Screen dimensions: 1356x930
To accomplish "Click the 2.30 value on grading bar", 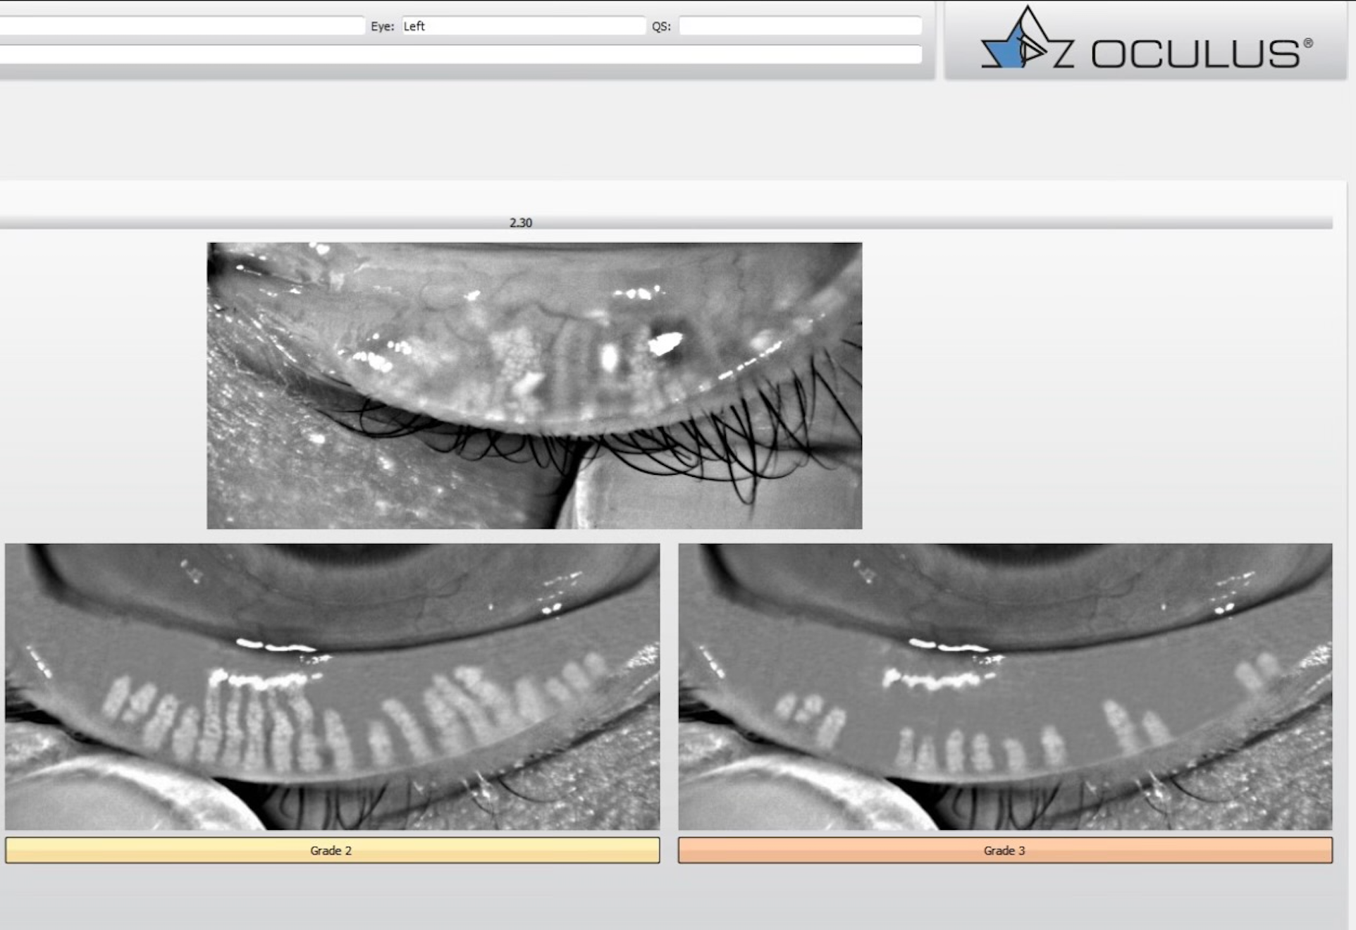I will 520,223.
